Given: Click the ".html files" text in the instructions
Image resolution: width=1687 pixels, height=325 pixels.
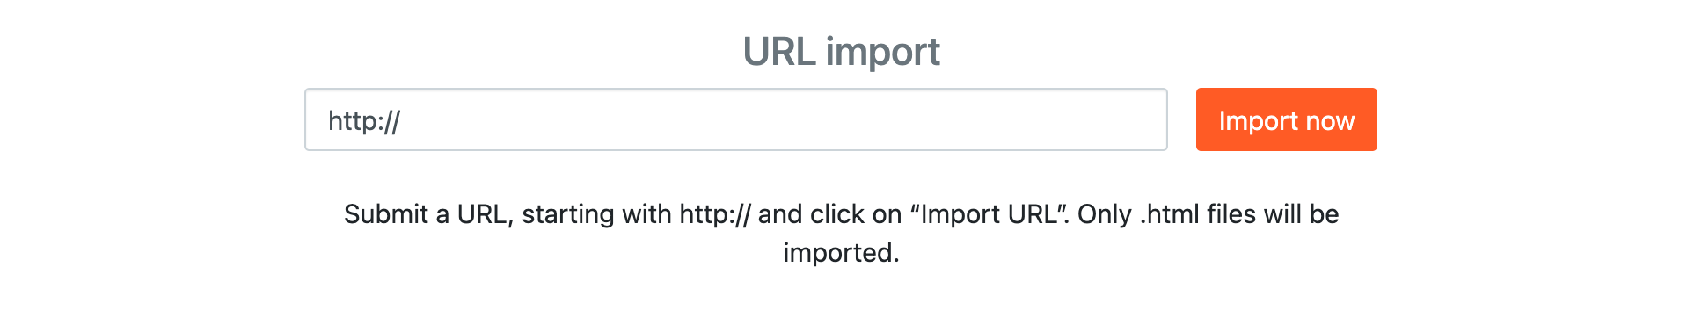Looking at the screenshot, I should pos(1198,214).
